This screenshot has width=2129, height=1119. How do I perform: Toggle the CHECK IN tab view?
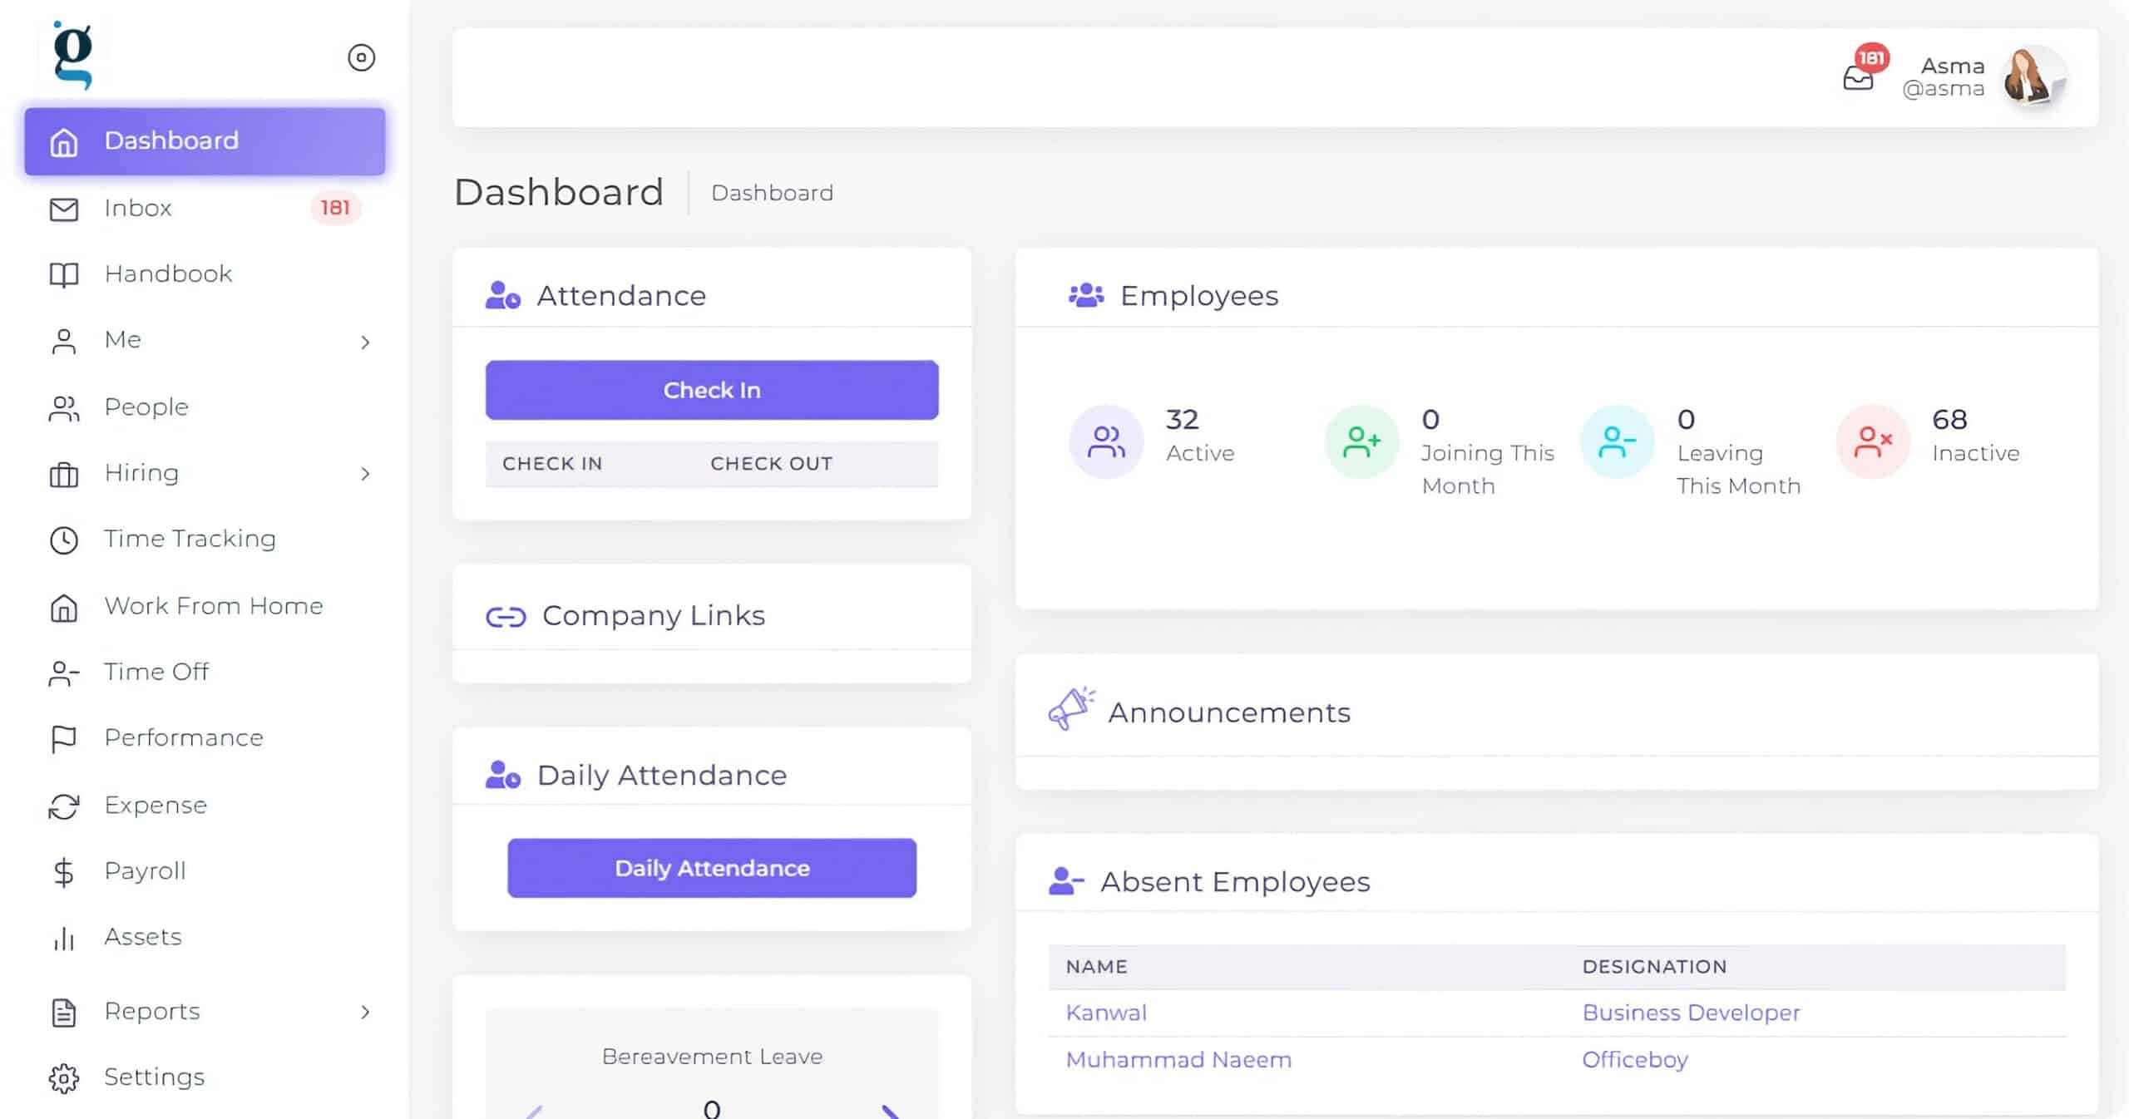tap(553, 463)
